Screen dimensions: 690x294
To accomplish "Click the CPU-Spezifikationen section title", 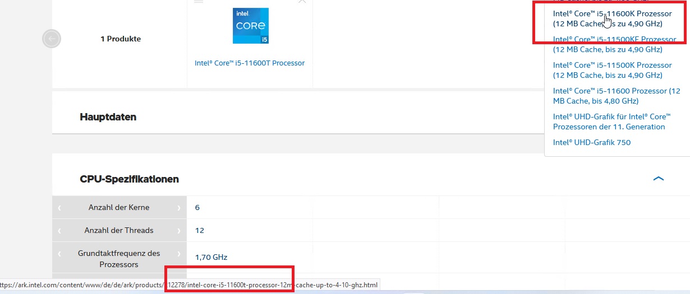I will 130,179.
